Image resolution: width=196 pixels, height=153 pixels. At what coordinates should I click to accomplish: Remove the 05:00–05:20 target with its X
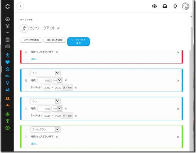point(76,88)
